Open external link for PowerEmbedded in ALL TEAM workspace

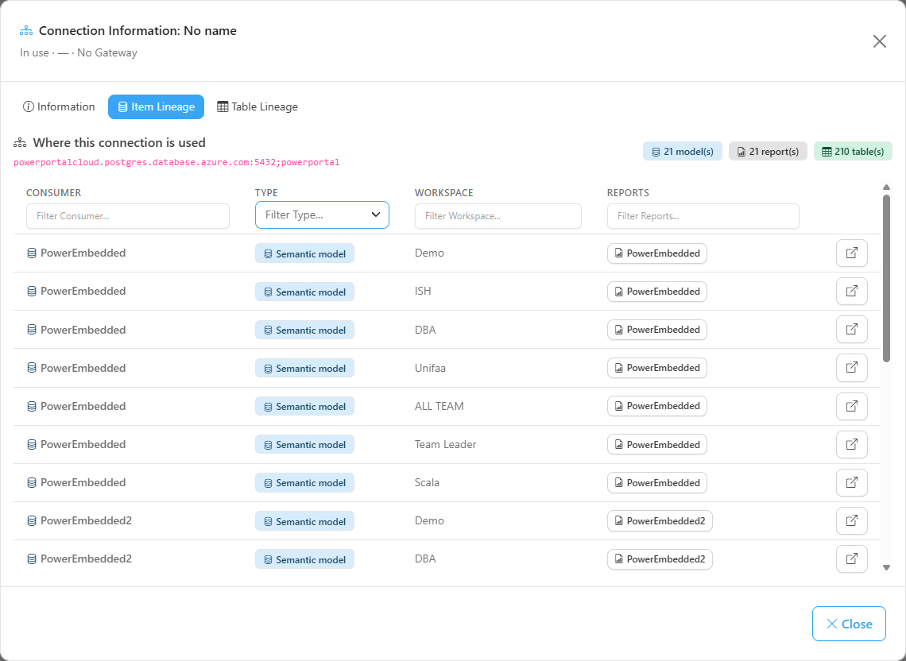[852, 406]
